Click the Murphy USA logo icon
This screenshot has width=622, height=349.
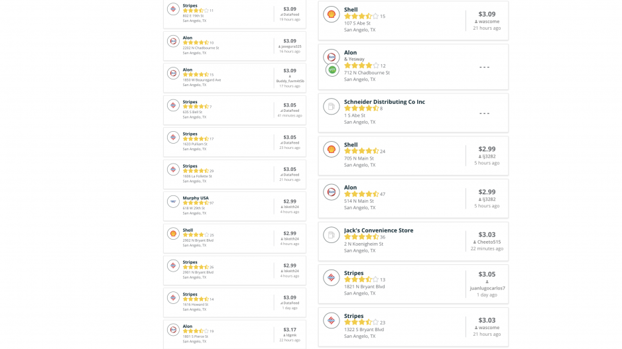click(173, 201)
